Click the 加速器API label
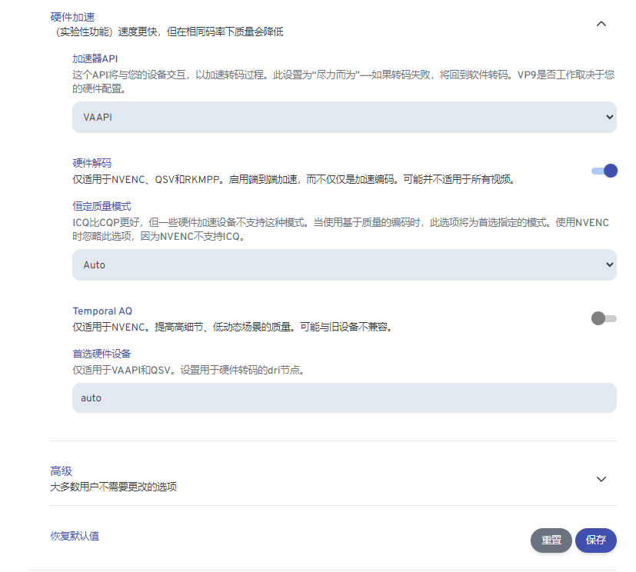The width and height of the screenshot is (636, 572). [95, 58]
